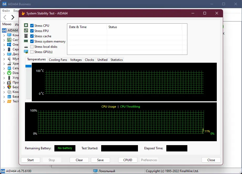
Task: Click the AIDA64 logo in the main title bar
Action: (4, 4)
